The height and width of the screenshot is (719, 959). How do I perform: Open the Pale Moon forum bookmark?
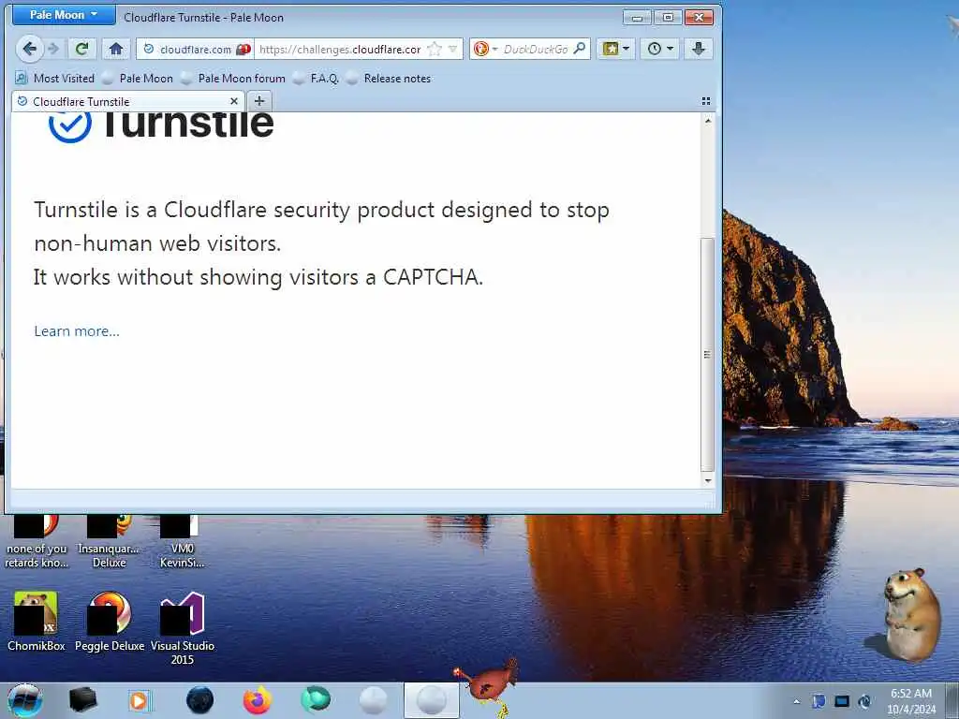pyautogui.click(x=233, y=79)
